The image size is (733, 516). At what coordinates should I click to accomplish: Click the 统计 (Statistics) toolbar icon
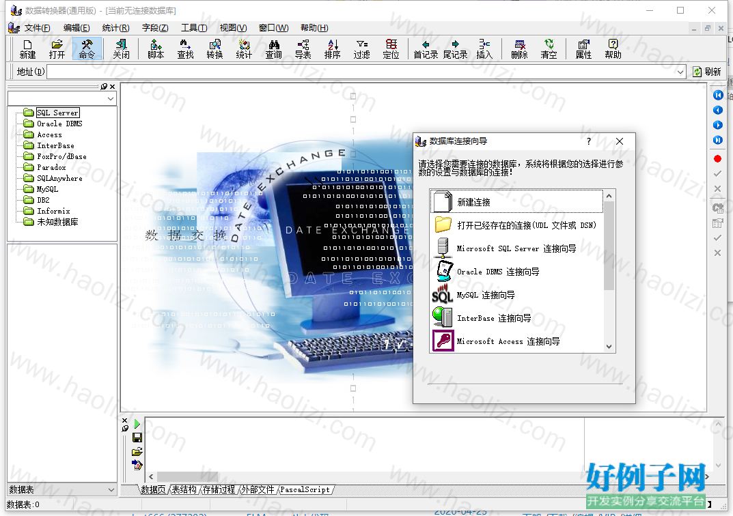click(244, 49)
